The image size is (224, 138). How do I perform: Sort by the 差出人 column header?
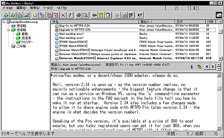click(157, 22)
